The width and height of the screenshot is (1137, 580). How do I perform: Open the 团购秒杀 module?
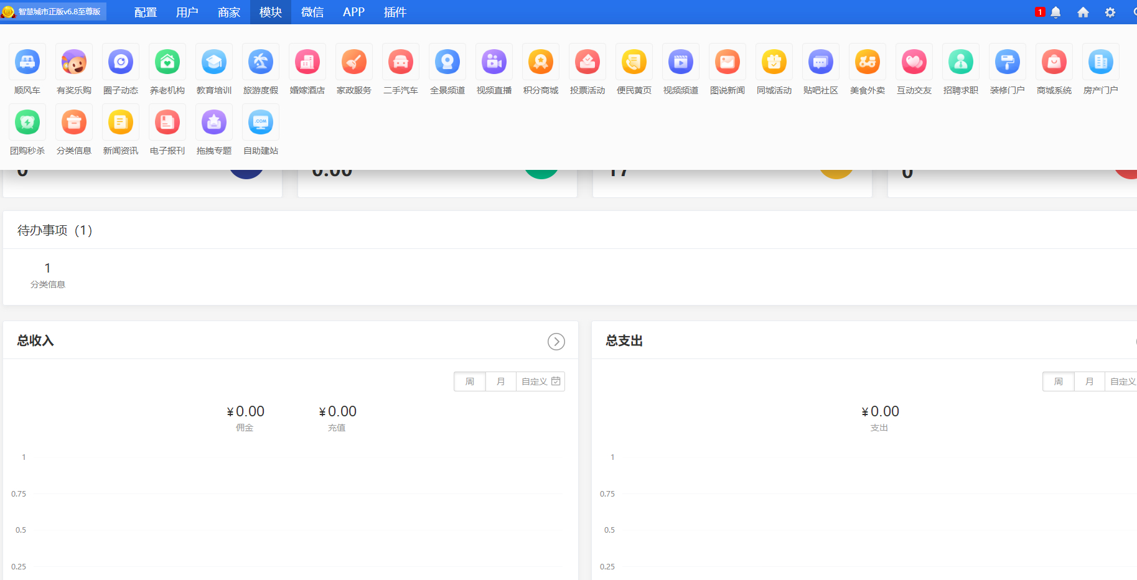pyautogui.click(x=27, y=130)
